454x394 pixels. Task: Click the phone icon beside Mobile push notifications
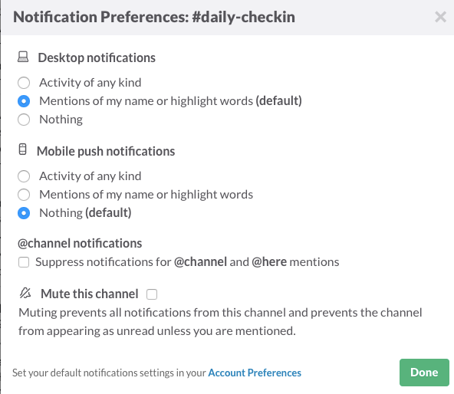(22, 149)
